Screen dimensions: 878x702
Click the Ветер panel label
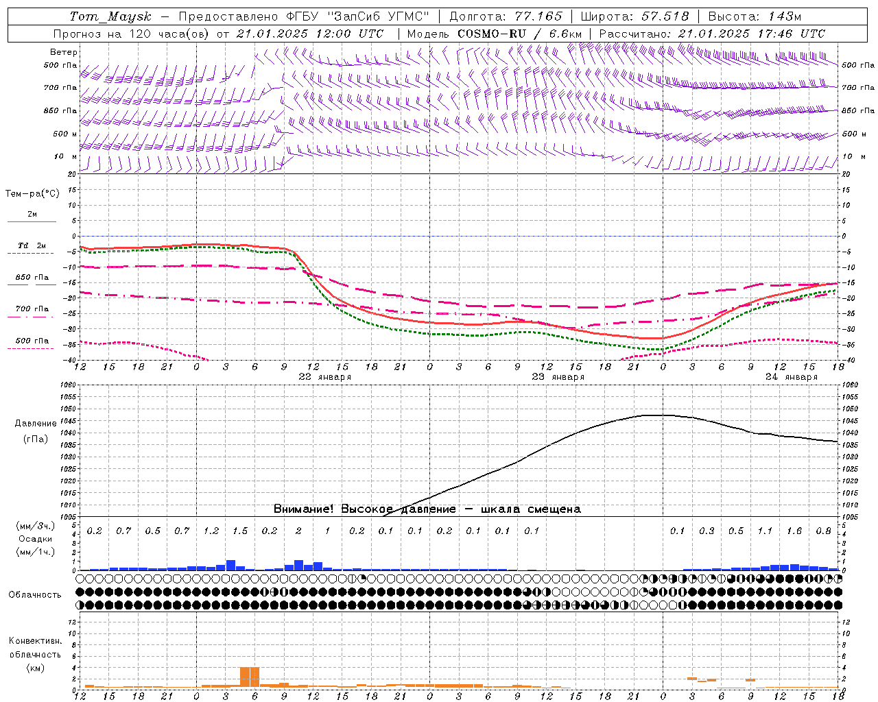(64, 52)
